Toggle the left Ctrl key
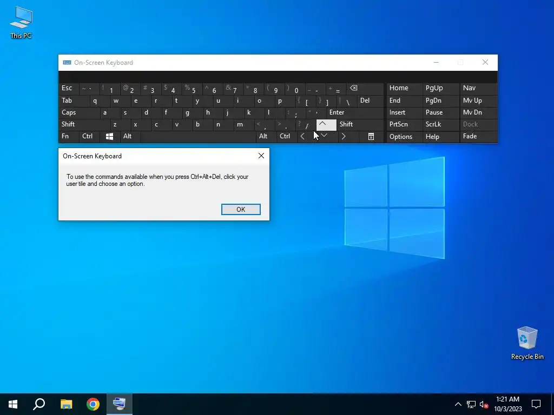The image size is (554, 415). [89, 136]
